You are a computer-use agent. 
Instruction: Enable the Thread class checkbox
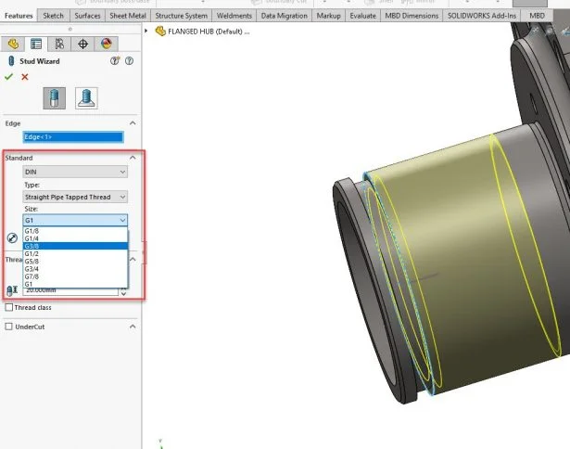click(x=9, y=307)
